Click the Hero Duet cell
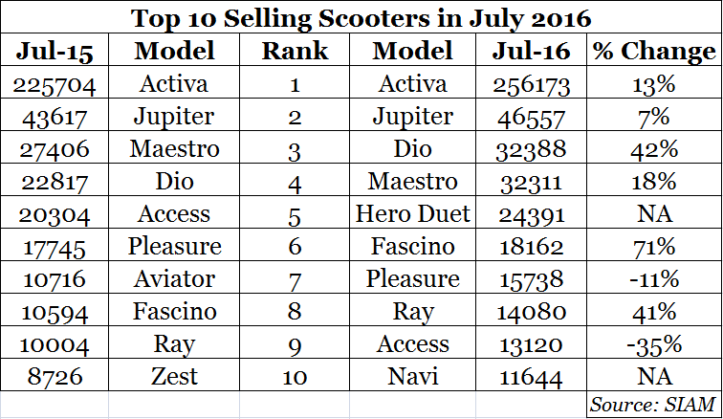Screen dimensions: 723x419 [x=412, y=214]
